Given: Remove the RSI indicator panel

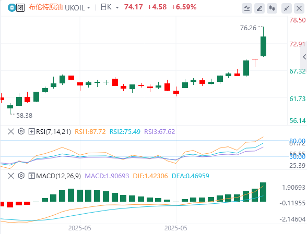Looking at the screenshot, I should pos(11,131).
